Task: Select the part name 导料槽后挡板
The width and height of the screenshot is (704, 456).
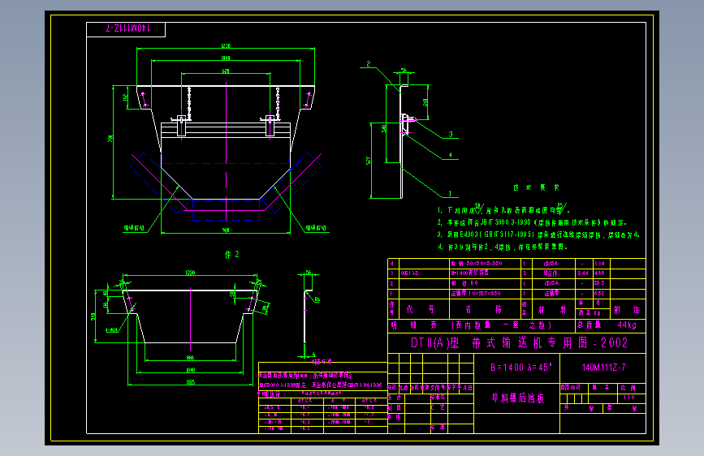Action: point(518,398)
